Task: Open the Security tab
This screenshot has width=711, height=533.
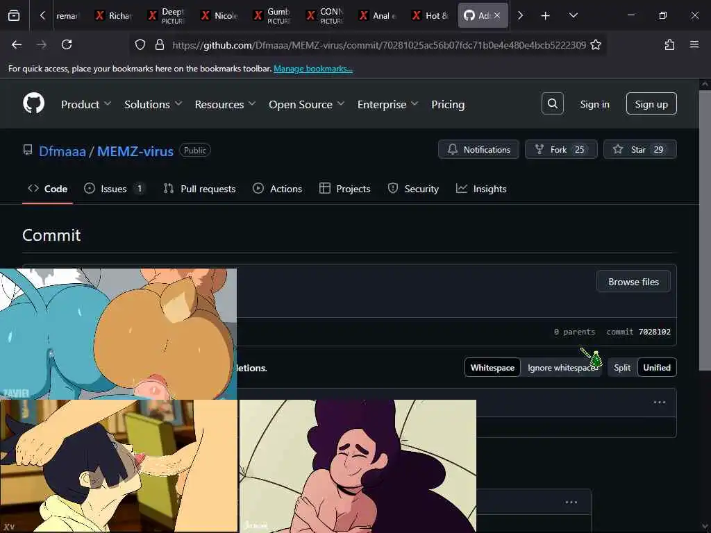Action: point(413,189)
